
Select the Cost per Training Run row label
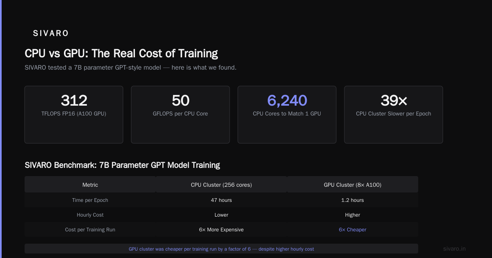[90, 230]
